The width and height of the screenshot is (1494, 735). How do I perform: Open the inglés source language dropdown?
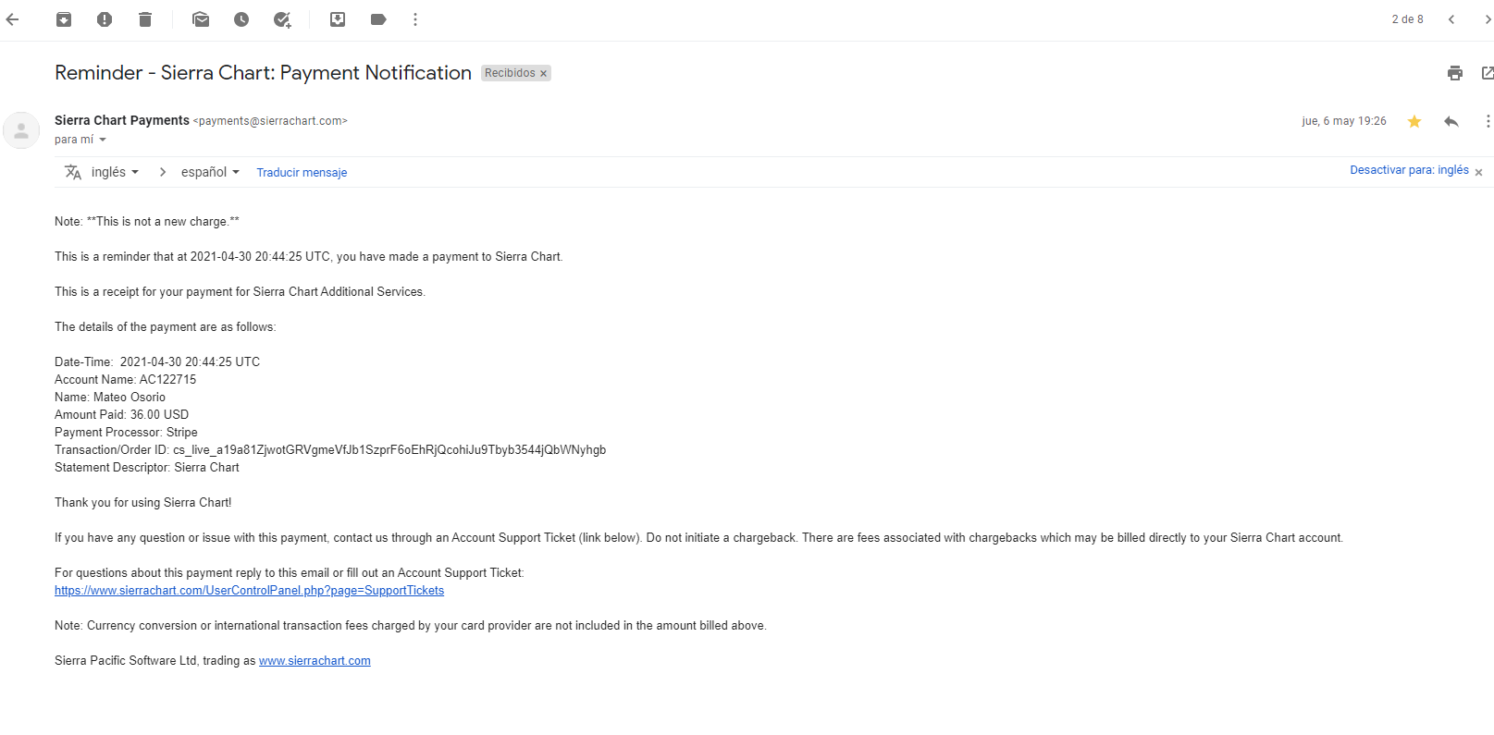pos(115,172)
